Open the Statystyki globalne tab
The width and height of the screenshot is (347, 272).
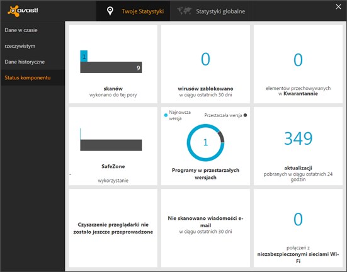point(211,11)
